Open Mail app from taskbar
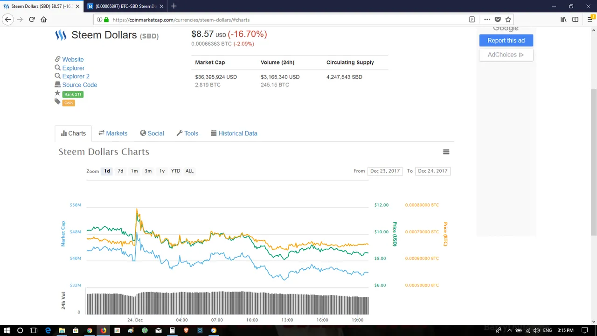The width and height of the screenshot is (597, 336). pyautogui.click(x=159, y=330)
